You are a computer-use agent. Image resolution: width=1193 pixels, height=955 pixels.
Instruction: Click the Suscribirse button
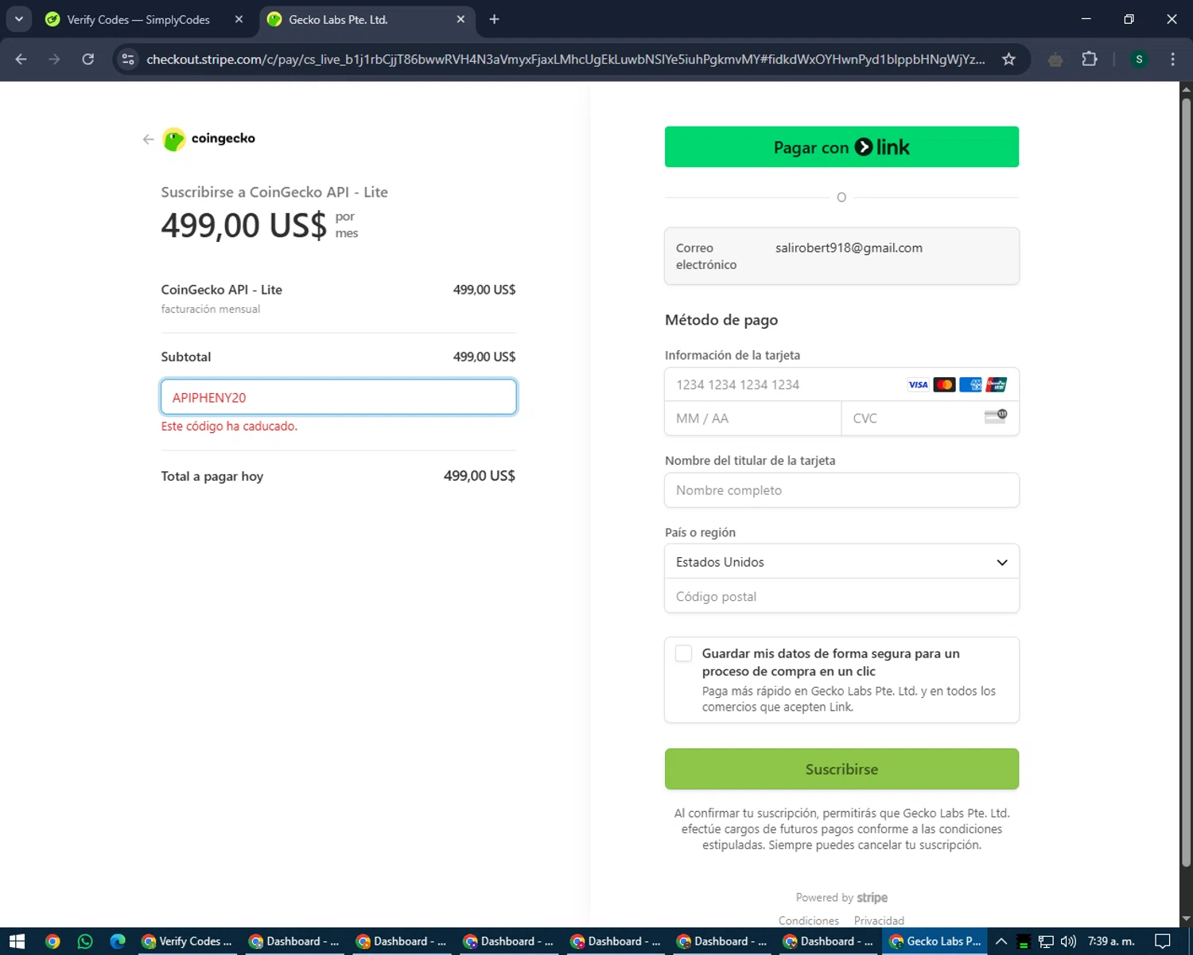(x=841, y=769)
